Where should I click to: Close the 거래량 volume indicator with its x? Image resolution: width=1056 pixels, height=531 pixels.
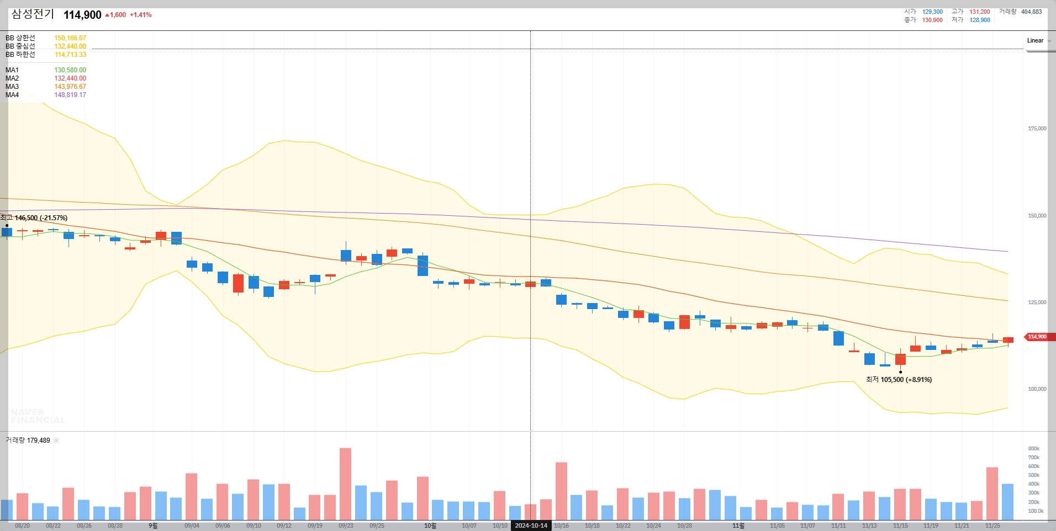[56, 440]
